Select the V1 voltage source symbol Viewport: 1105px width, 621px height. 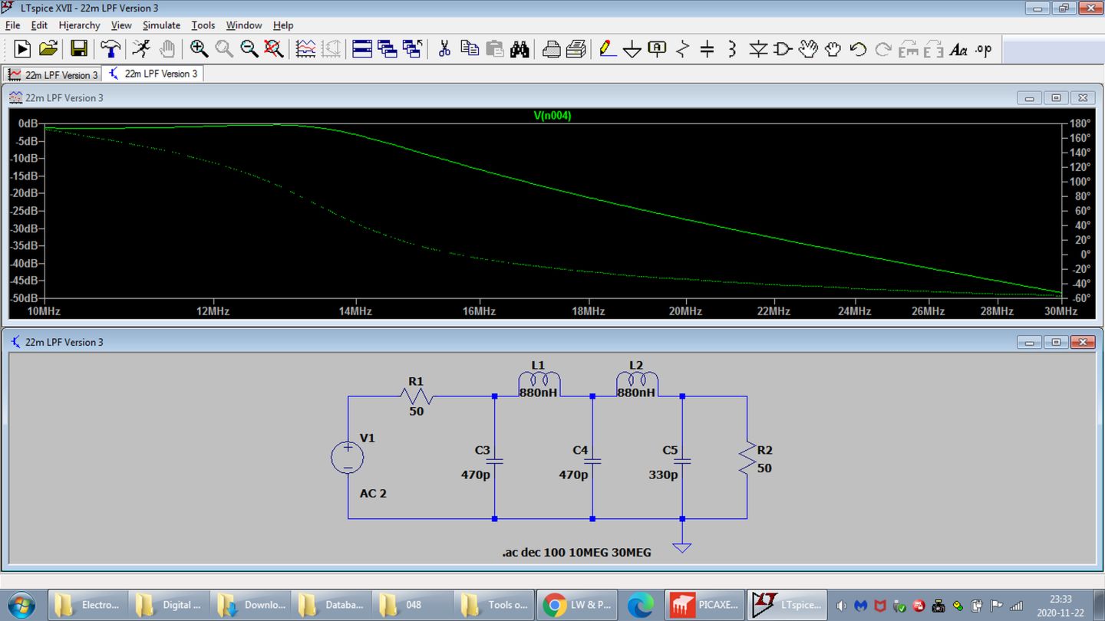pyautogui.click(x=348, y=457)
